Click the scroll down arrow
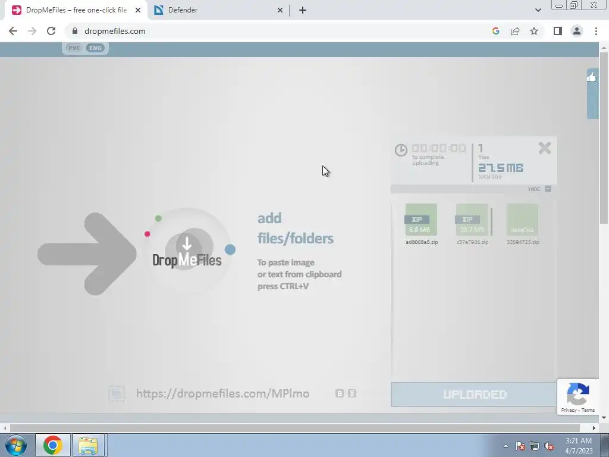This screenshot has height=457, width=609. tap(604, 418)
